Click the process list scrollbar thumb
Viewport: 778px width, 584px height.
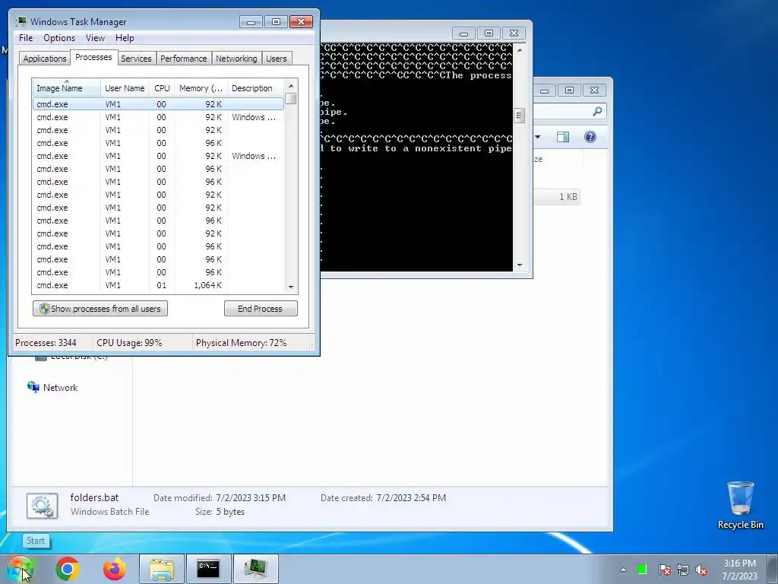tap(291, 98)
